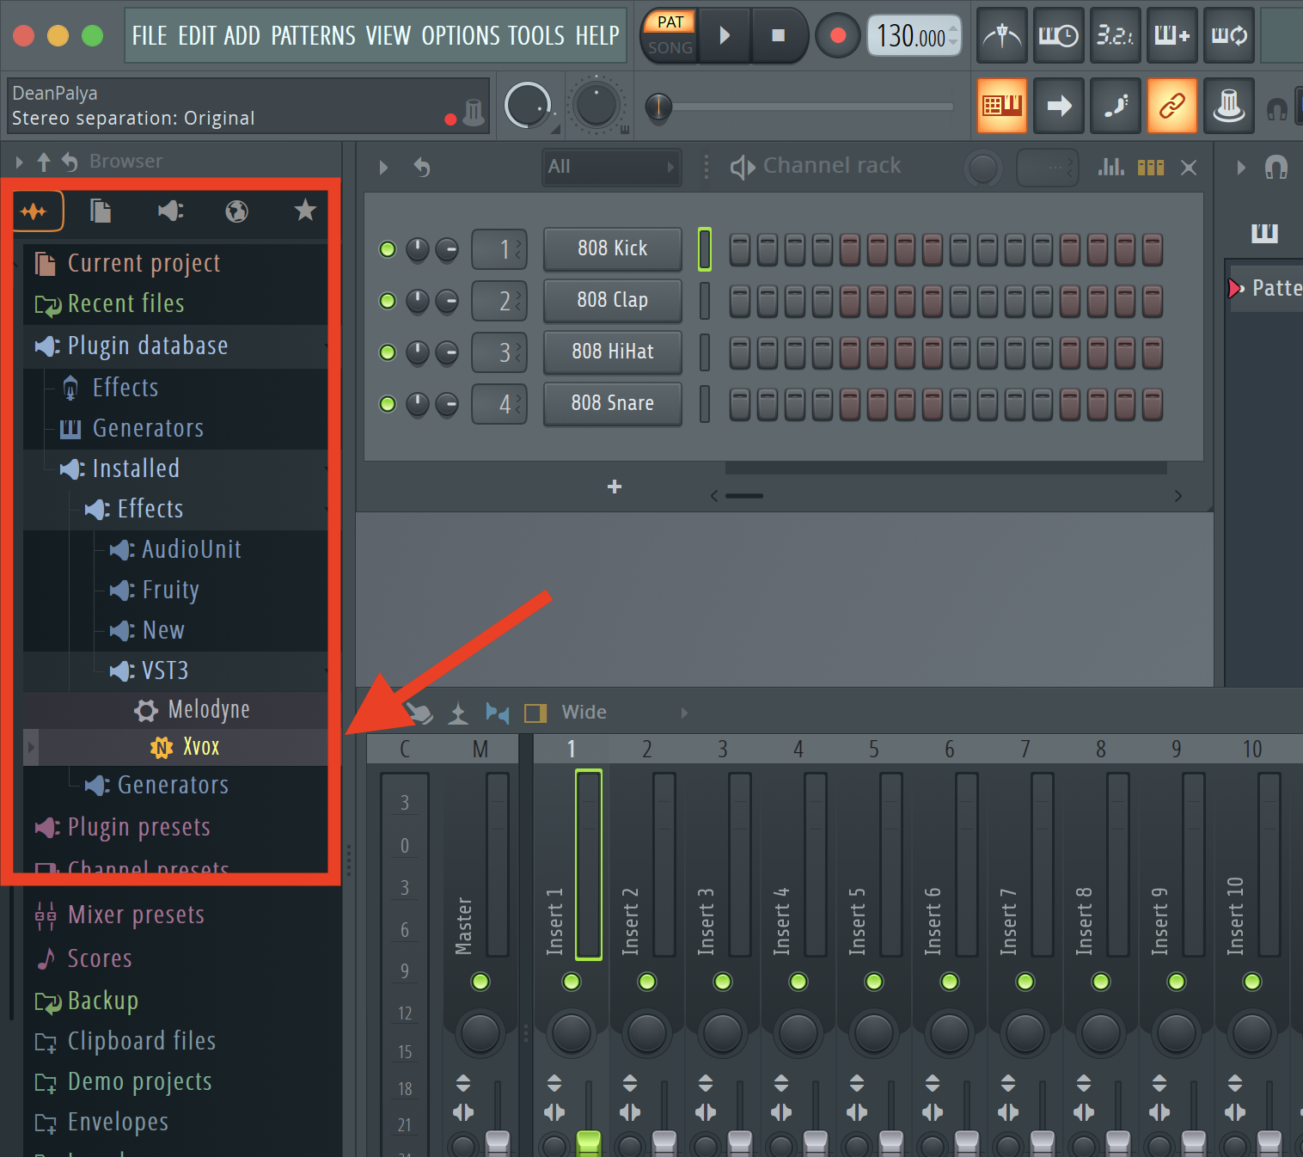
Task: Mute the 808 HiHat channel
Action: point(388,352)
